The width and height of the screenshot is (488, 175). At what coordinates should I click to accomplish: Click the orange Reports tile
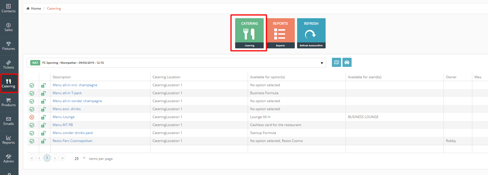[x=280, y=33]
